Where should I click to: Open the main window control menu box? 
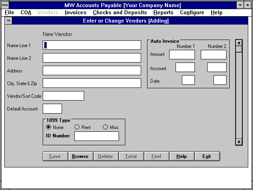tap(4, 5)
